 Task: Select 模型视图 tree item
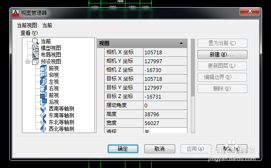point(51,48)
